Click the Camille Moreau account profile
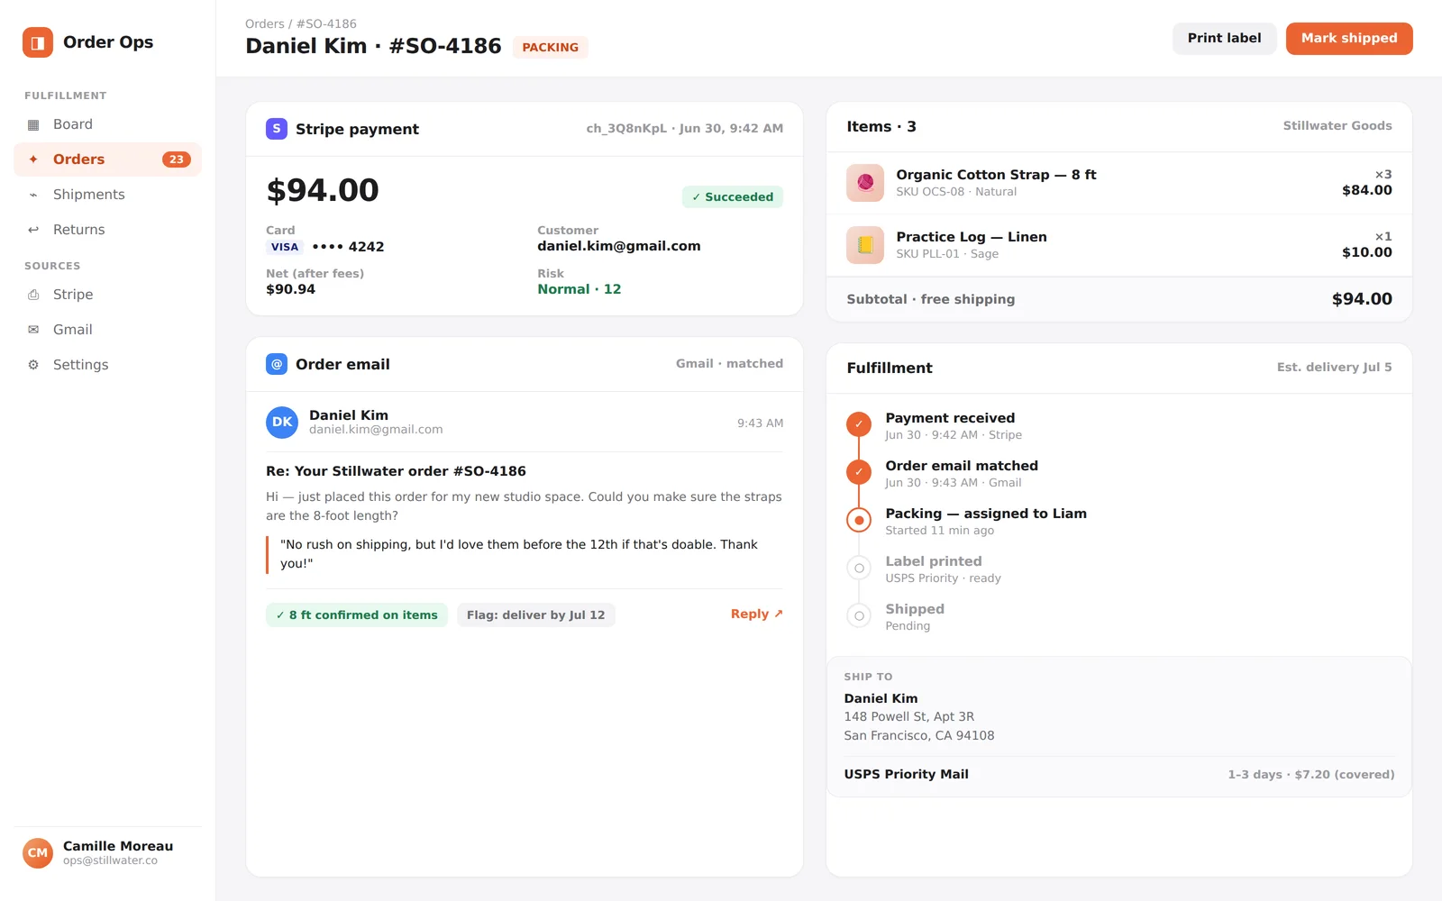The height and width of the screenshot is (901, 1442). [x=107, y=852]
